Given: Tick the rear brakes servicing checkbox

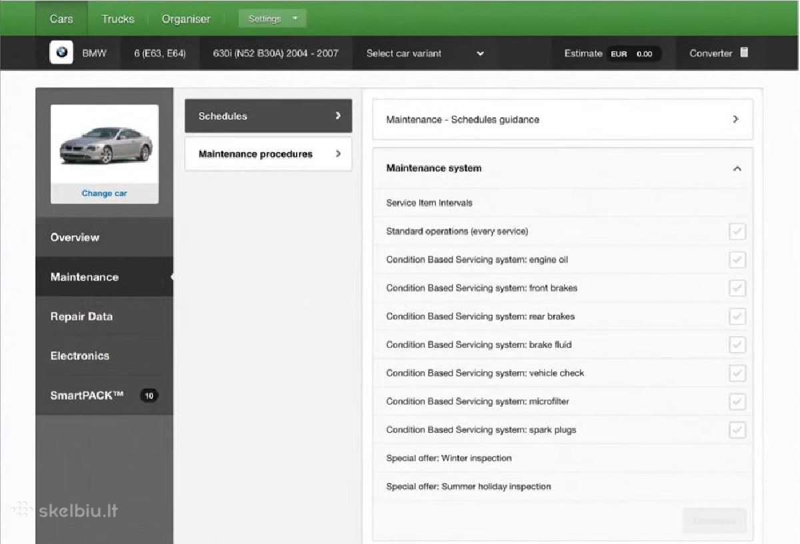Looking at the screenshot, I should pyautogui.click(x=737, y=317).
